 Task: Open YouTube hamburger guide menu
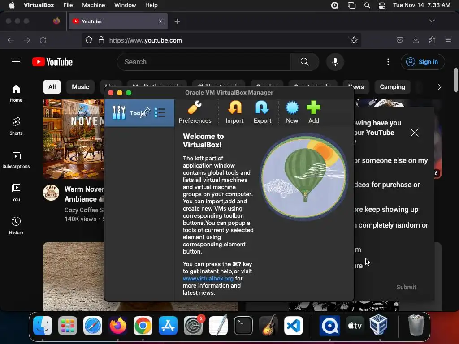[16, 62]
